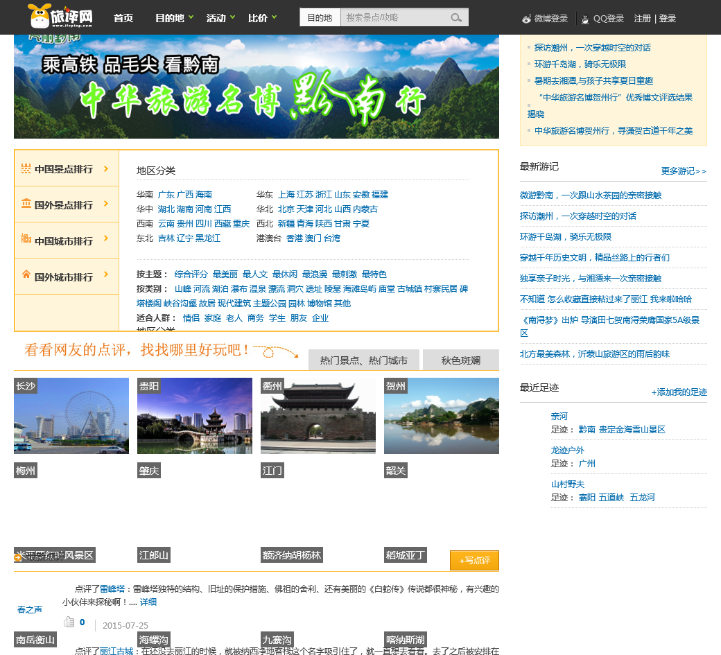This screenshot has height=655, width=721.
Task: Select 黑龙江 region link
Action: tap(208, 238)
